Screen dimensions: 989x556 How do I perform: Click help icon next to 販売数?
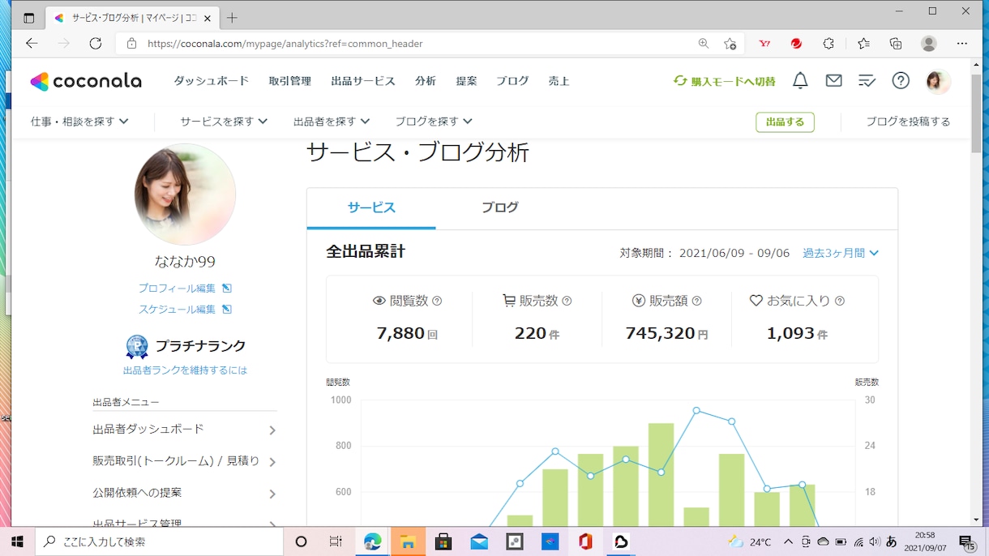coord(567,301)
